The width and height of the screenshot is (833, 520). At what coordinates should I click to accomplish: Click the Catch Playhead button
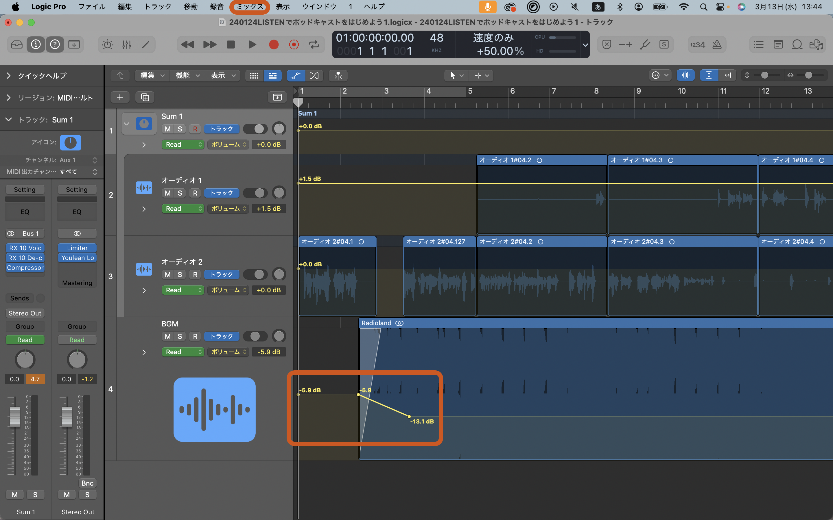338,76
